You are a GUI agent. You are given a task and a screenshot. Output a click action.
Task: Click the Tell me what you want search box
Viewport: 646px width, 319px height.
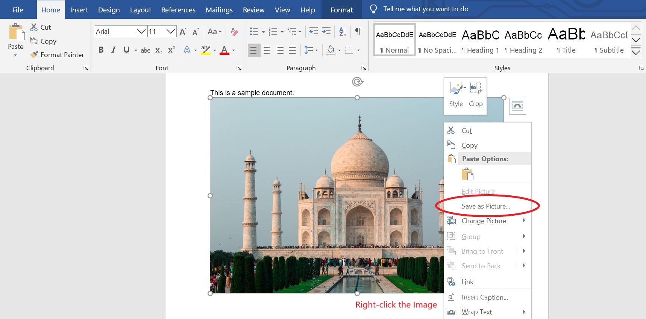tap(426, 9)
